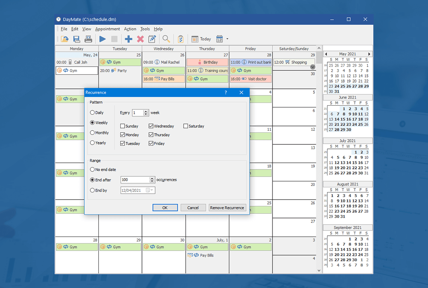Click the occurrences count spinner arrows
The width and height of the screenshot is (428, 288).
[152, 180]
